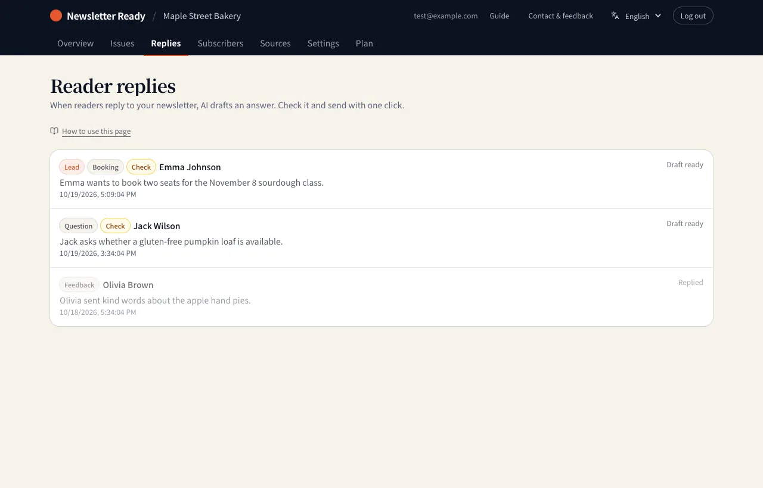Click the translate language icon
The width and height of the screenshot is (763, 488).
coord(615,15)
